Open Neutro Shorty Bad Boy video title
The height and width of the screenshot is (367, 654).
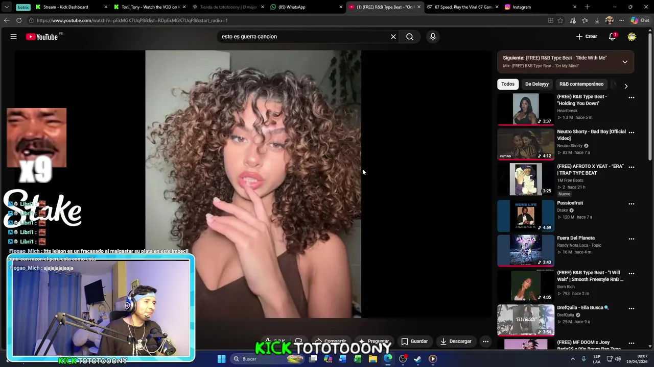(591, 135)
